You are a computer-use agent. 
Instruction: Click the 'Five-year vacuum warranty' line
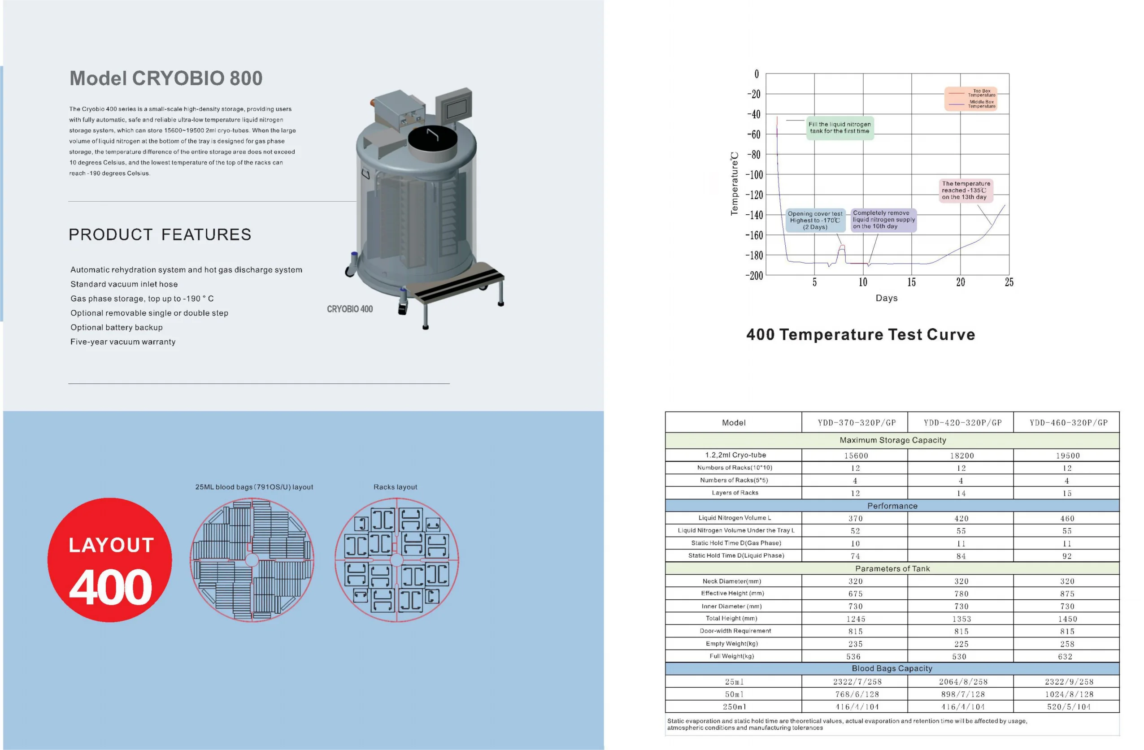pyautogui.click(x=123, y=342)
